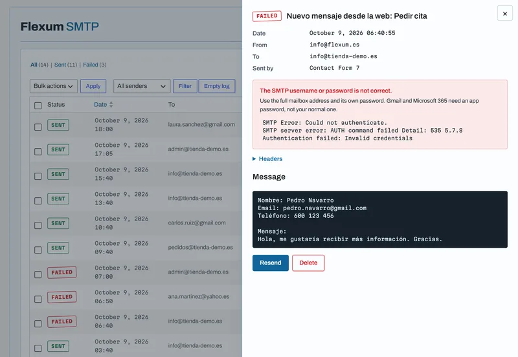Select recipient ana.martinez@yahoo.es
The height and width of the screenshot is (357, 518).
[x=199, y=296]
